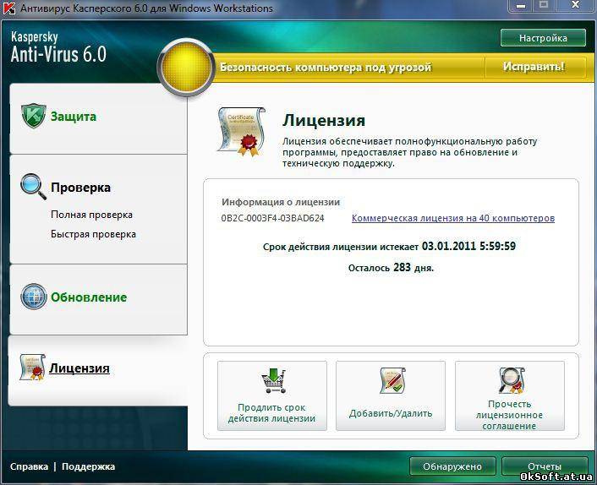Click the Осталось 283 дня text
The height and width of the screenshot is (485, 597).
tap(391, 268)
